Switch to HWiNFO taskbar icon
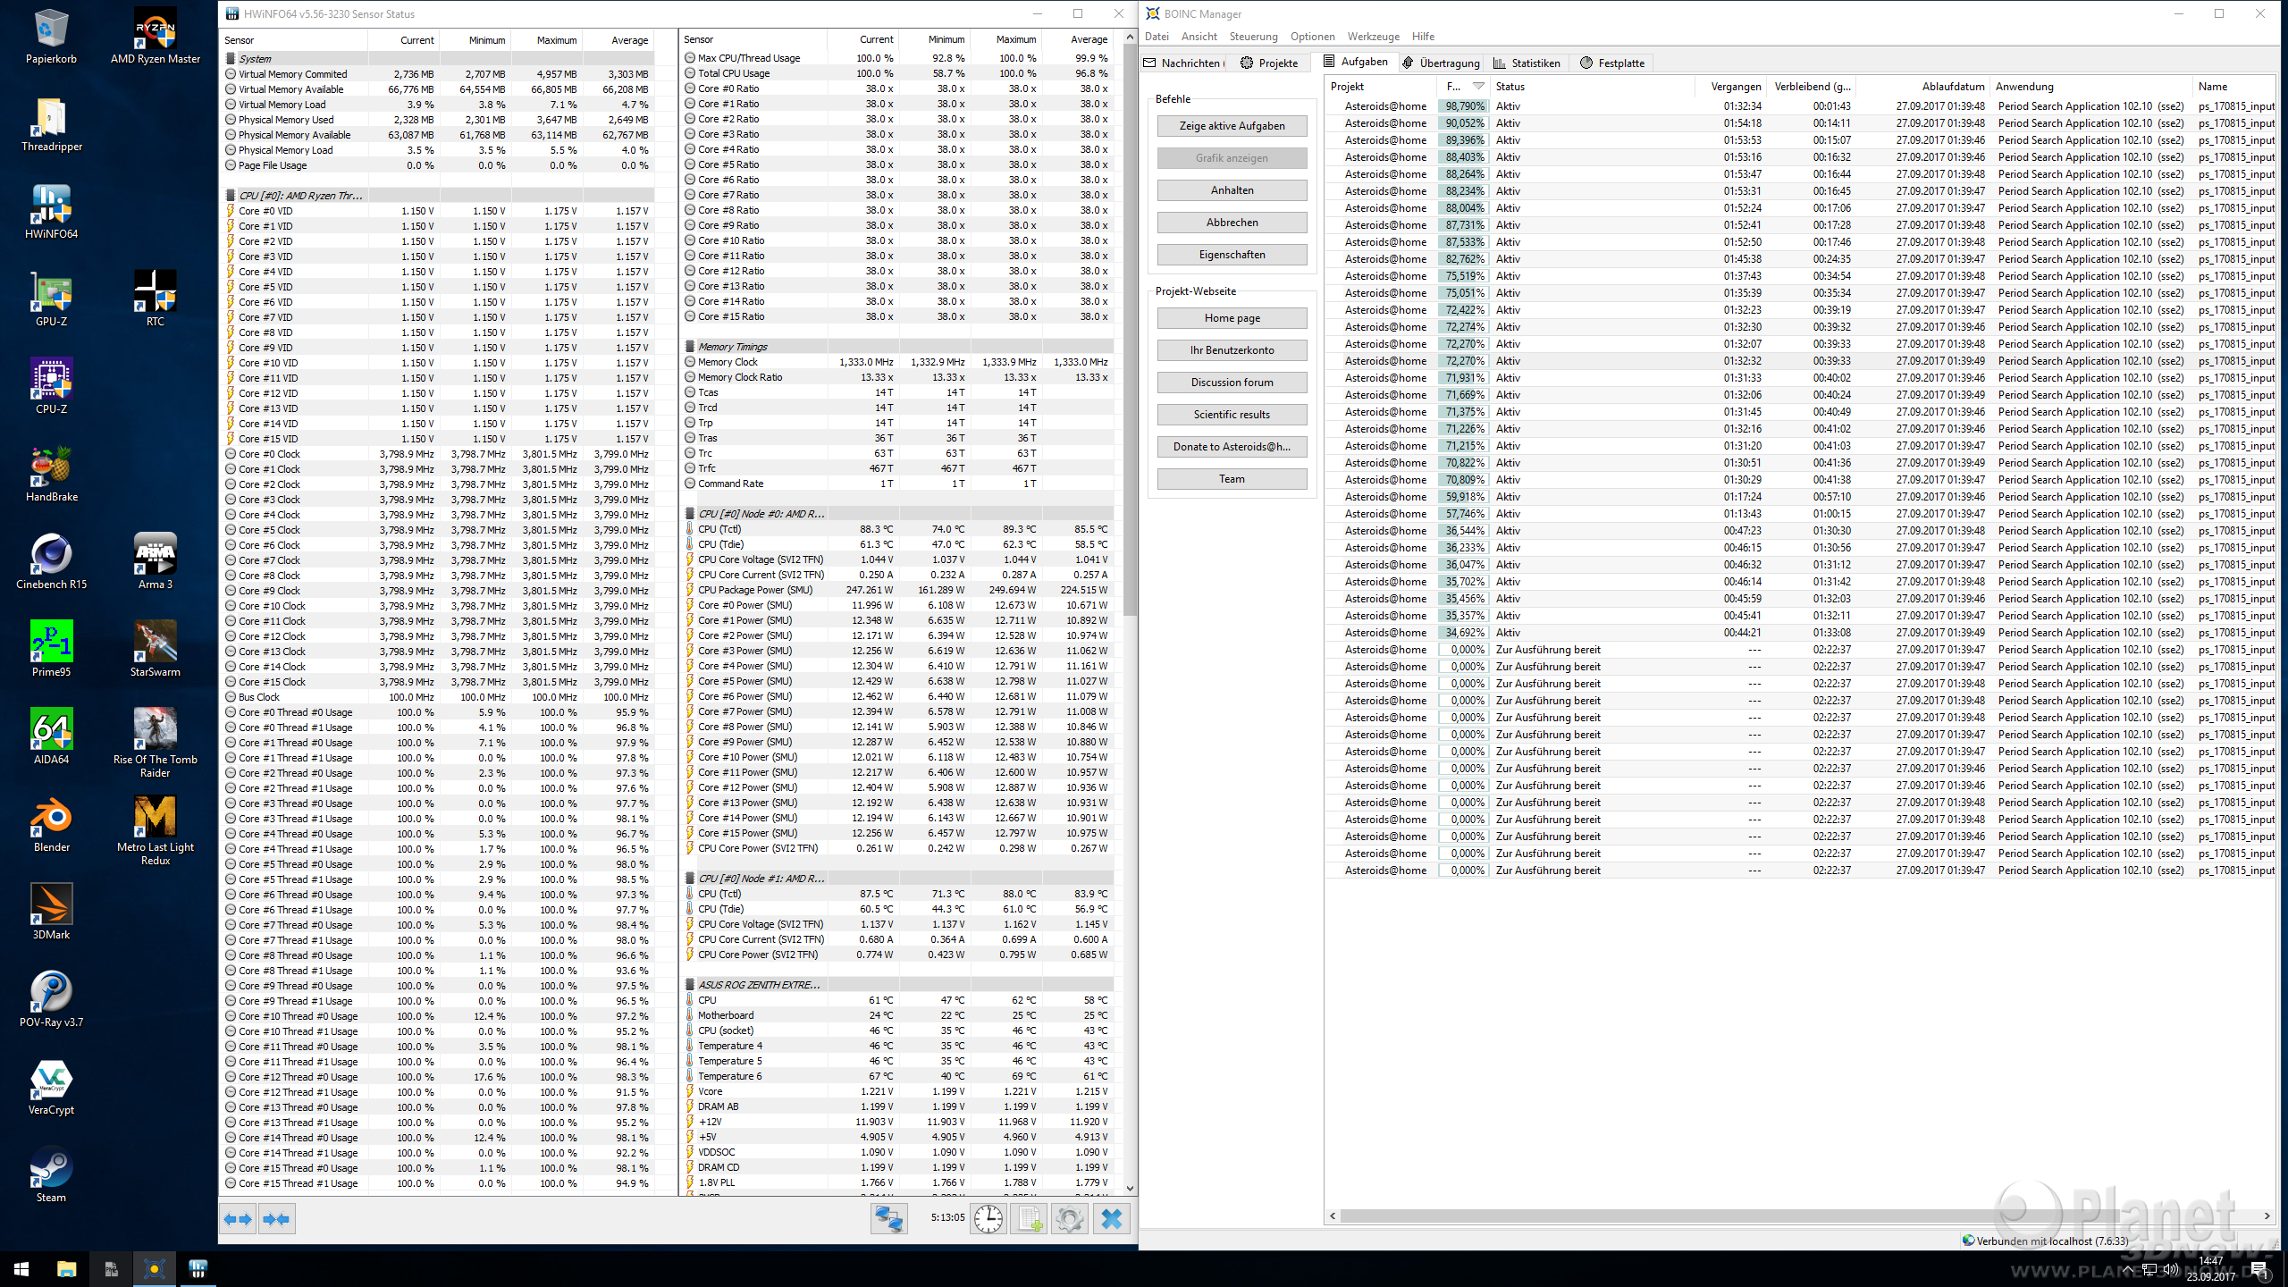Screen dimensions: 2288x1287 click(x=198, y=1269)
